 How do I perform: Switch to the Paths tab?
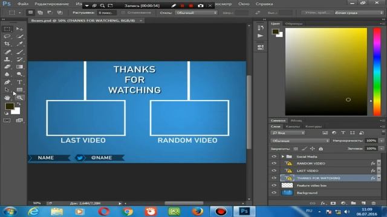[313, 127]
